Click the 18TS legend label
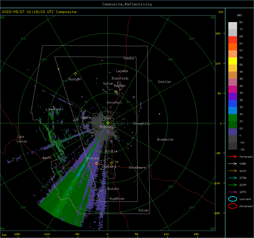 243,192
